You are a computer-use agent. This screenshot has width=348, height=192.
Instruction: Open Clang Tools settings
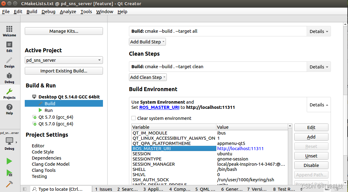(43, 170)
